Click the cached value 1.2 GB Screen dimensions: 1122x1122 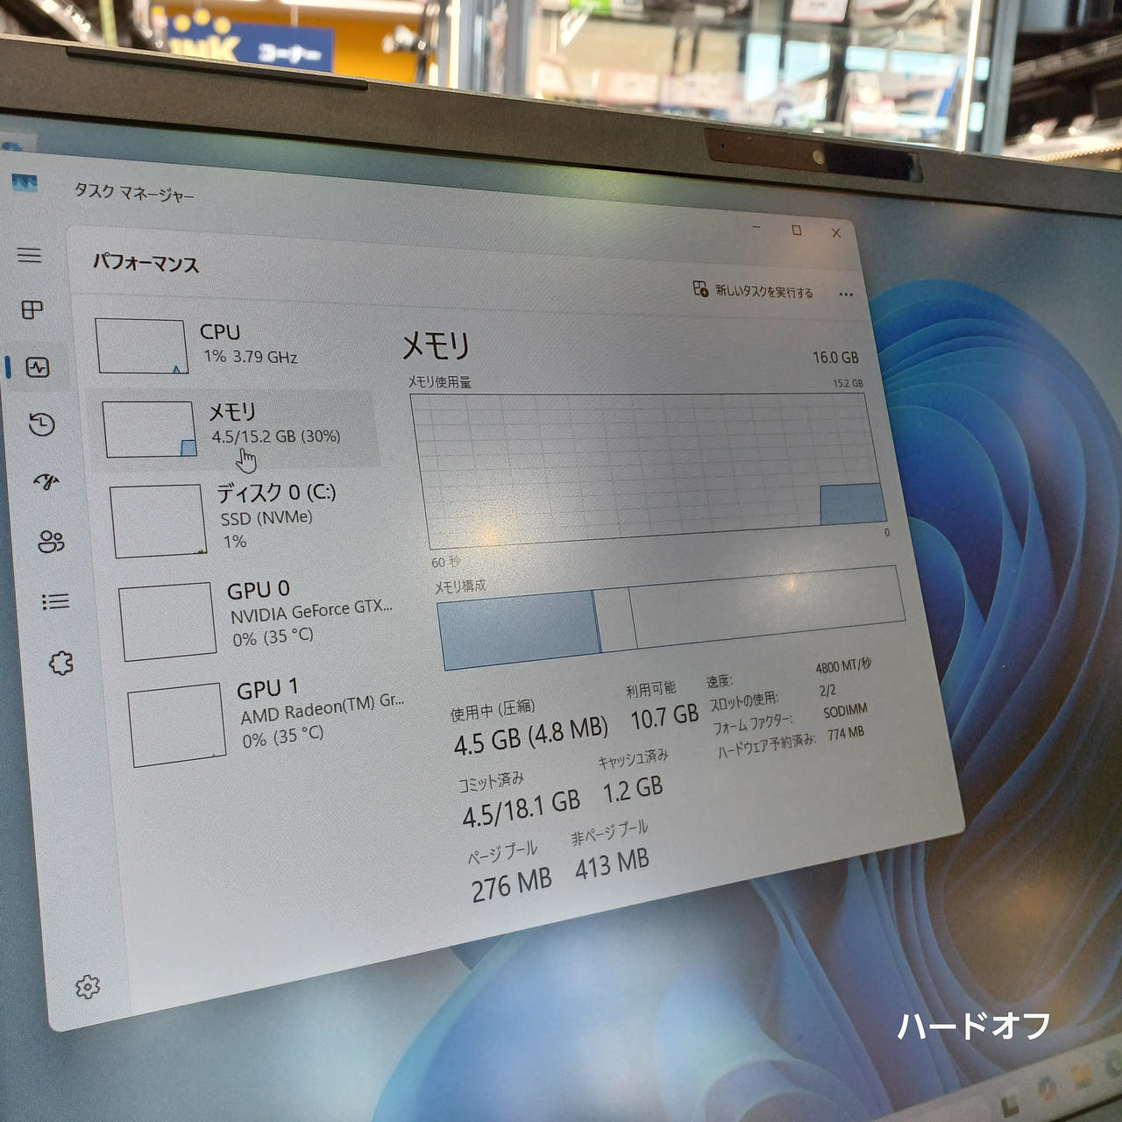click(632, 791)
